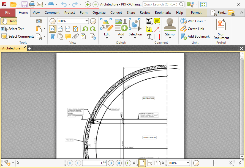Select the Hand tool
Viewport: 245px width, 168px height.
[x=9, y=21]
